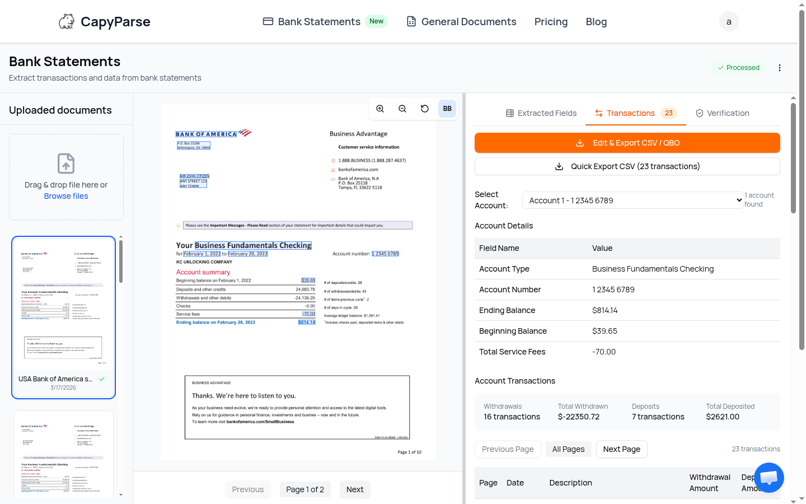Viewport: 806px width, 504px height.
Task: Switch to the Extracted Fields tab
Action: (x=541, y=113)
